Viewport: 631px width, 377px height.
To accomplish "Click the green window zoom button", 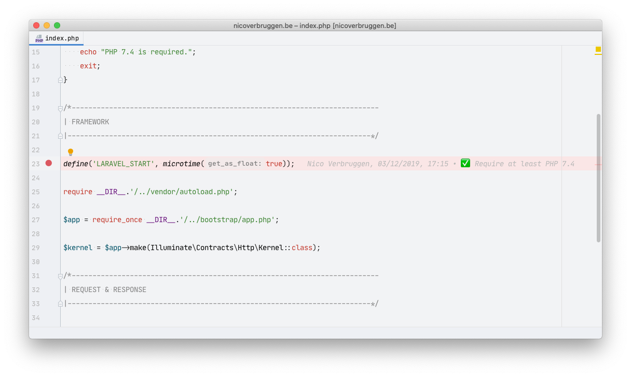I will pos(57,25).
